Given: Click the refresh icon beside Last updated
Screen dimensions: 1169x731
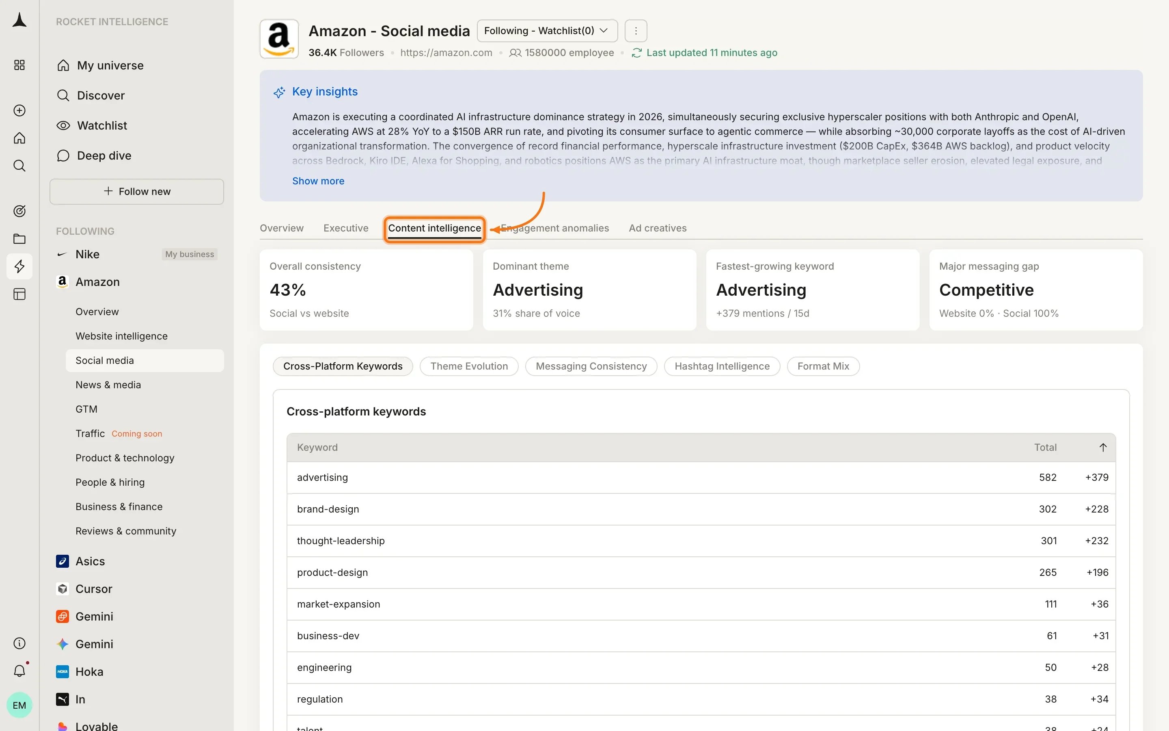Looking at the screenshot, I should [636, 53].
